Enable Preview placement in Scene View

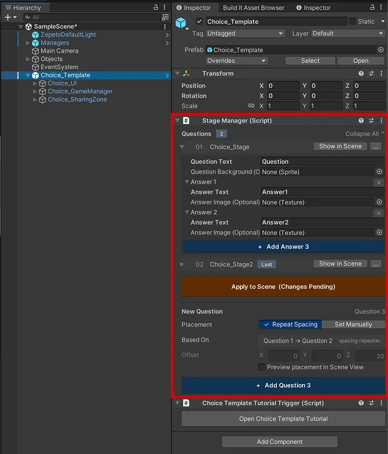click(261, 367)
